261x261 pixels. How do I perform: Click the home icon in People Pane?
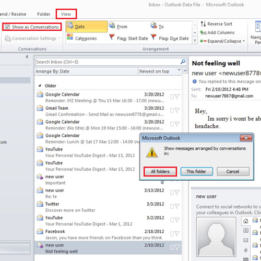(x=246, y=221)
